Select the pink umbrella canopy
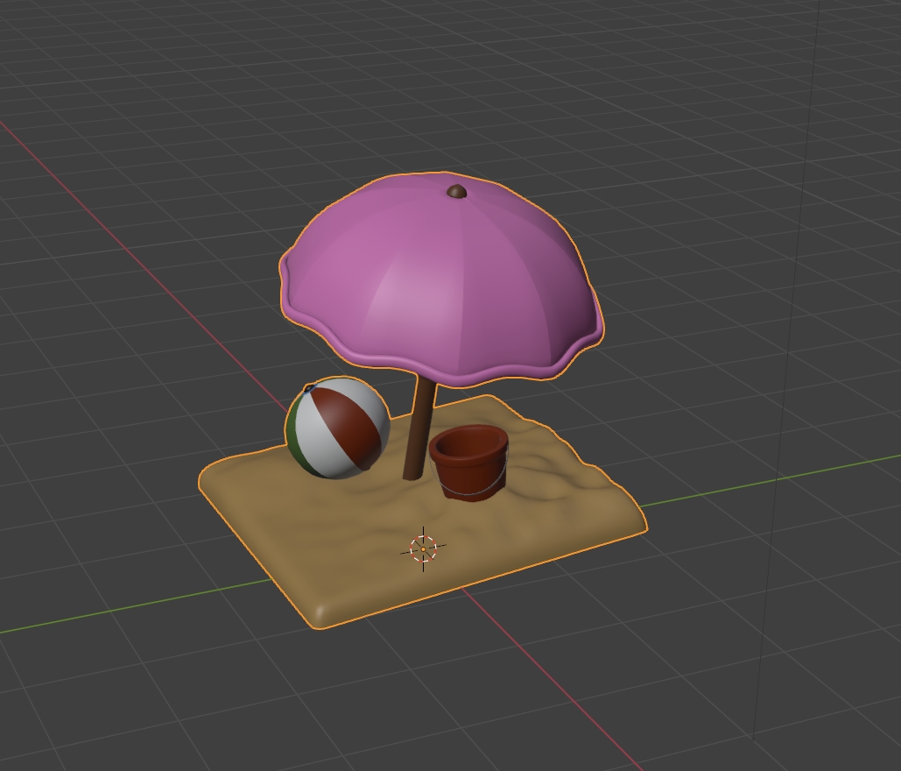 tap(440, 279)
